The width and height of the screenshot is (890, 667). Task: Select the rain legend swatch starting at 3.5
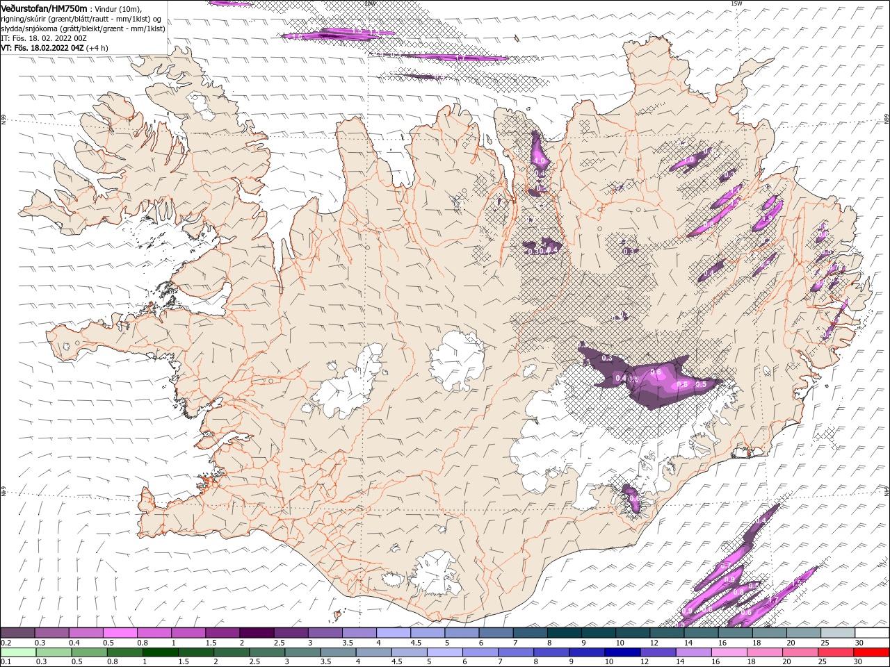tap(338, 652)
